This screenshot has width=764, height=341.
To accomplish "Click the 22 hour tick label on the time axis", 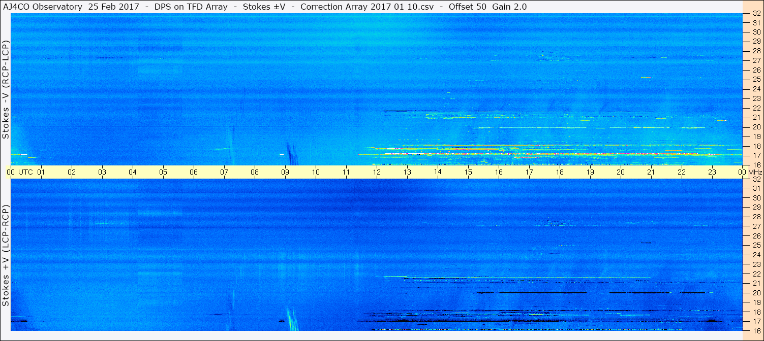I will point(682,172).
